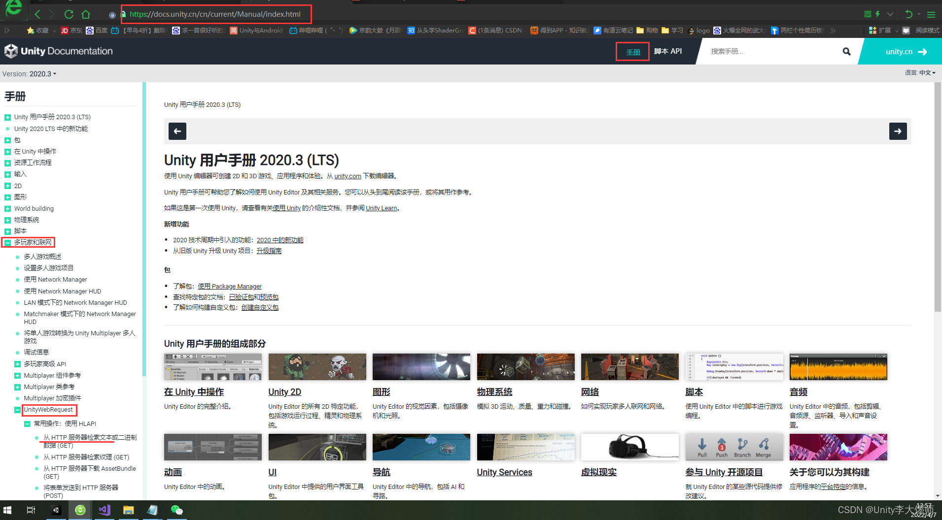Click the lightning speed-mode icon

pos(878,14)
